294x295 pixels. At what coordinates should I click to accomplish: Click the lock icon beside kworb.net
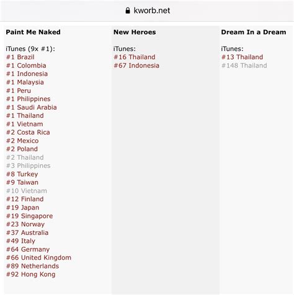pyautogui.click(x=128, y=11)
